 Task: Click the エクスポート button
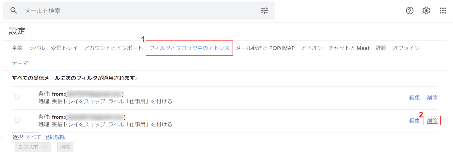33,147
